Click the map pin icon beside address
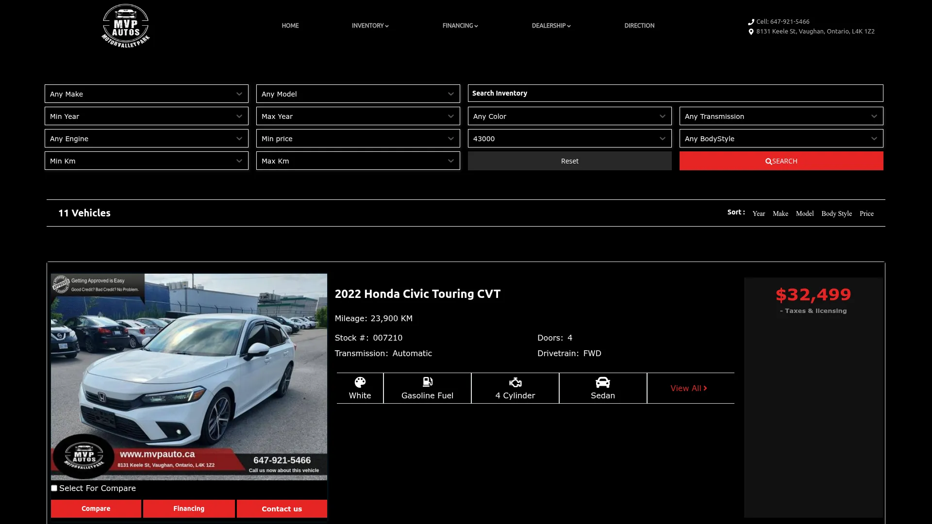Image resolution: width=932 pixels, height=524 pixels. (751, 32)
